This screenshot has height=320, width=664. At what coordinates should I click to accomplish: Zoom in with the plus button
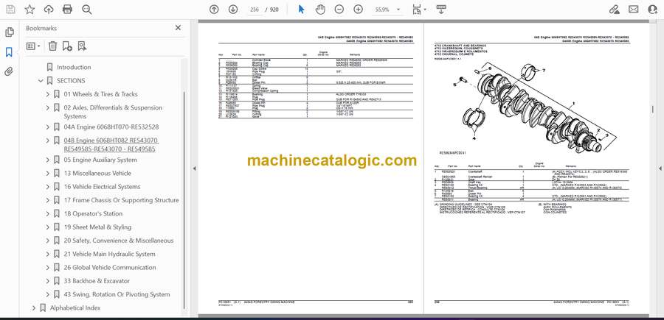tap(359, 10)
